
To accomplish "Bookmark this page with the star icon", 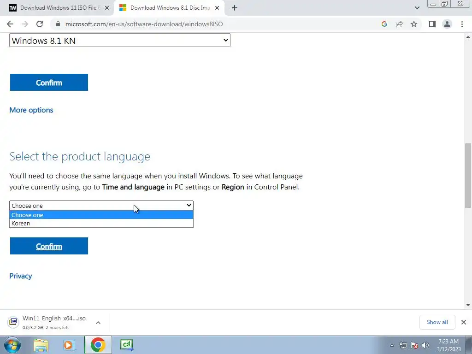I will click(414, 24).
